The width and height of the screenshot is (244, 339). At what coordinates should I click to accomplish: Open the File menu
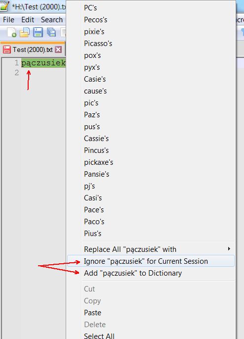pyautogui.click(x=8, y=20)
